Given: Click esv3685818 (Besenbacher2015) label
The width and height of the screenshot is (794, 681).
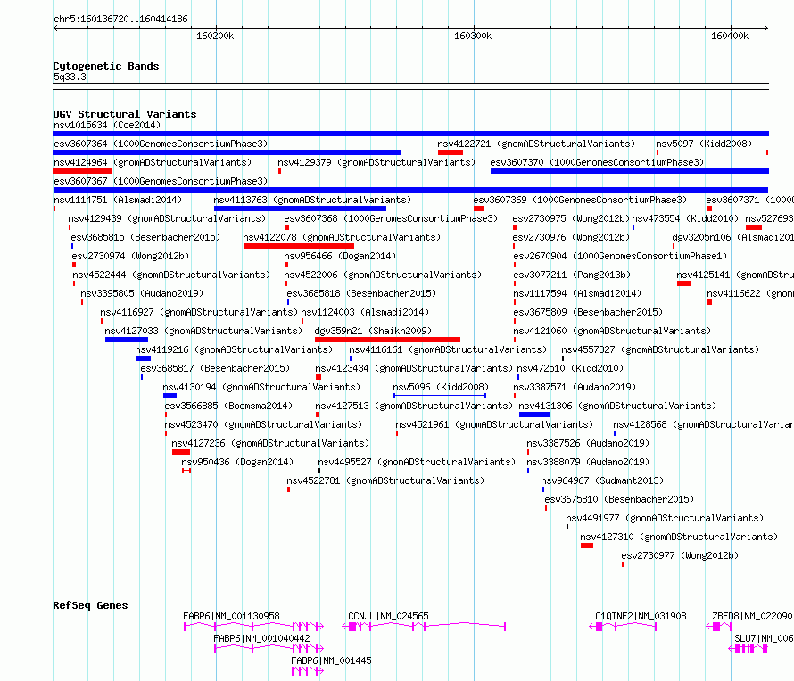Looking at the screenshot, I should [361, 293].
